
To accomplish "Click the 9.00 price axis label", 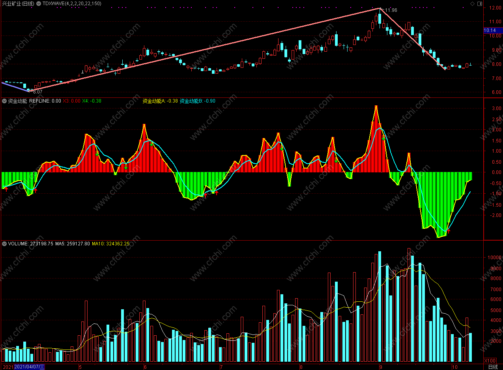I will [x=496, y=50].
